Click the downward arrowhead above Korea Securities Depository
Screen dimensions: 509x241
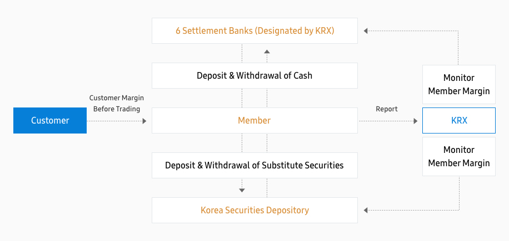(242, 190)
